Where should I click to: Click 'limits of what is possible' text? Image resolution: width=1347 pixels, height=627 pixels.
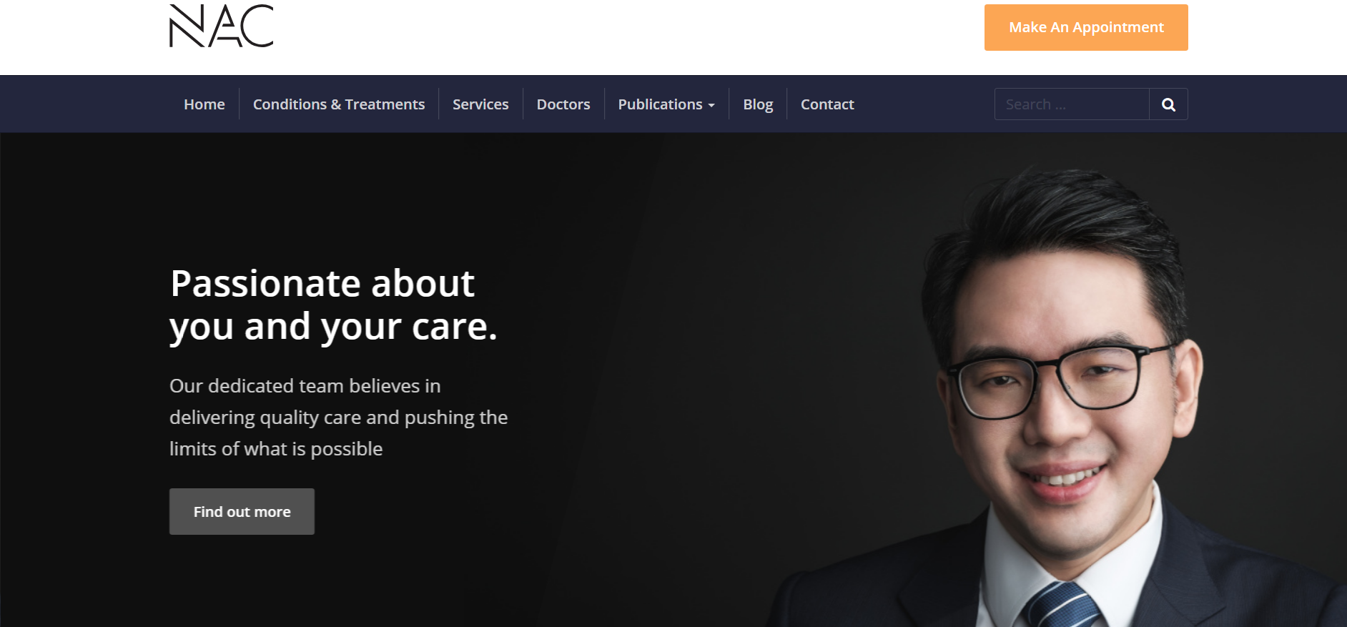coord(276,449)
